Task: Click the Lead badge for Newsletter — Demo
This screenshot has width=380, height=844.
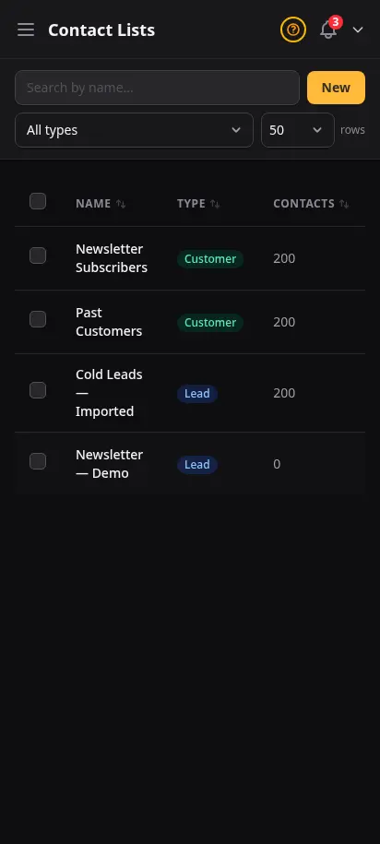Action: coord(197,465)
